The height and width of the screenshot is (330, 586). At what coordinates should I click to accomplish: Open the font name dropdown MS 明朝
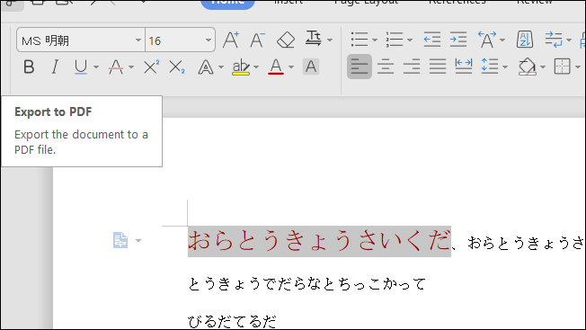[138, 40]
